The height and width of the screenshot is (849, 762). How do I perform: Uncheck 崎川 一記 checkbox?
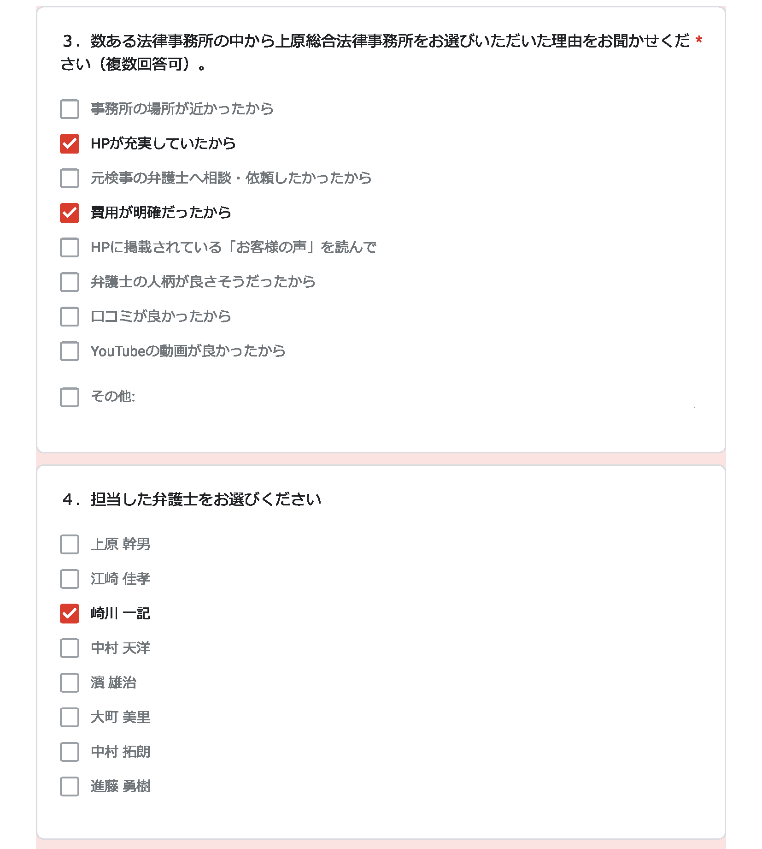click(70, 614)
